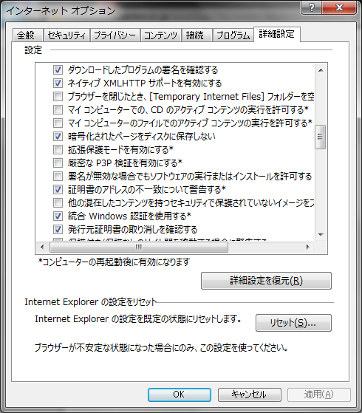The width and height of the screenshot is (362, 413).
Task: Click the リセット(S)... button
Action: pyautogui.click(x=293, y=323)
